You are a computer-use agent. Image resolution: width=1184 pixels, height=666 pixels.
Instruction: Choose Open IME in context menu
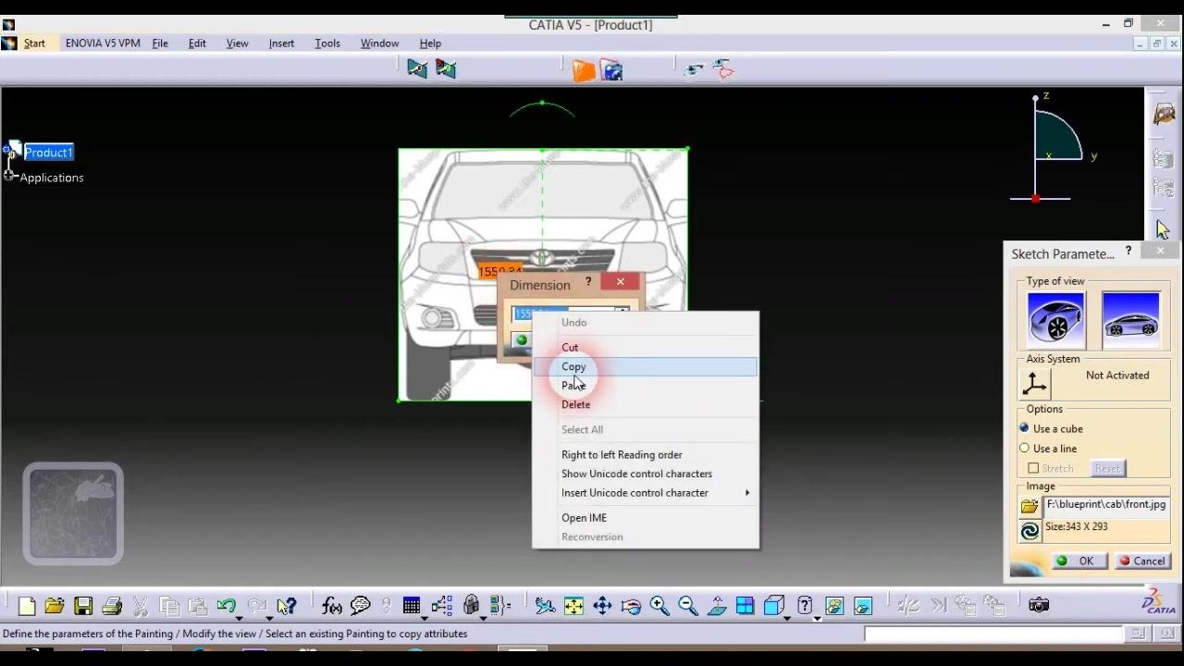tap(646, 518)
